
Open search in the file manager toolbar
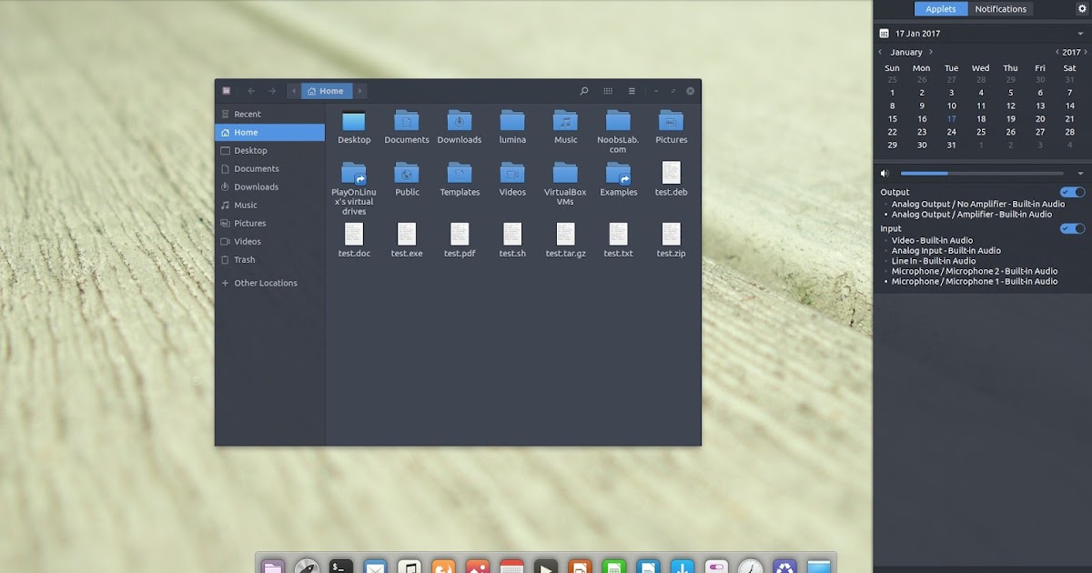click(583, 91)
